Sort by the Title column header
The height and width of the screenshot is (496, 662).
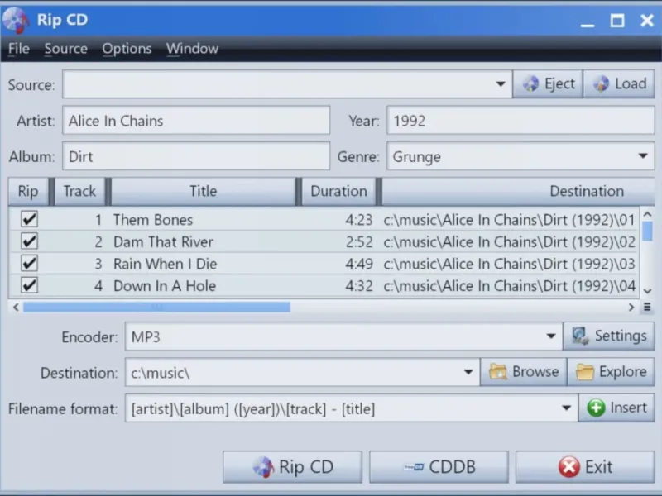click(203, 192)
